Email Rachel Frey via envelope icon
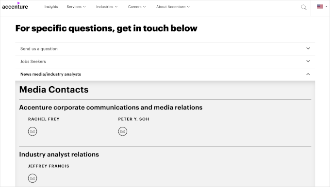The width and height of the screenshot is (330, 187). click(33, 131)
